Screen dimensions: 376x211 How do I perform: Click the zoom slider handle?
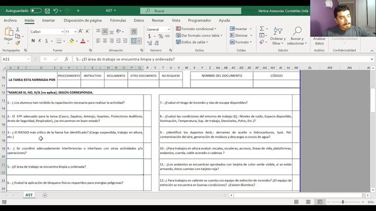343,202
